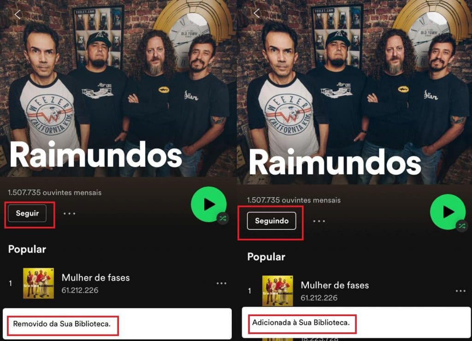The height and width of the screenshot is (341, 472).
Task: Go back using left screen's back arrow
Action: point(18,14)
